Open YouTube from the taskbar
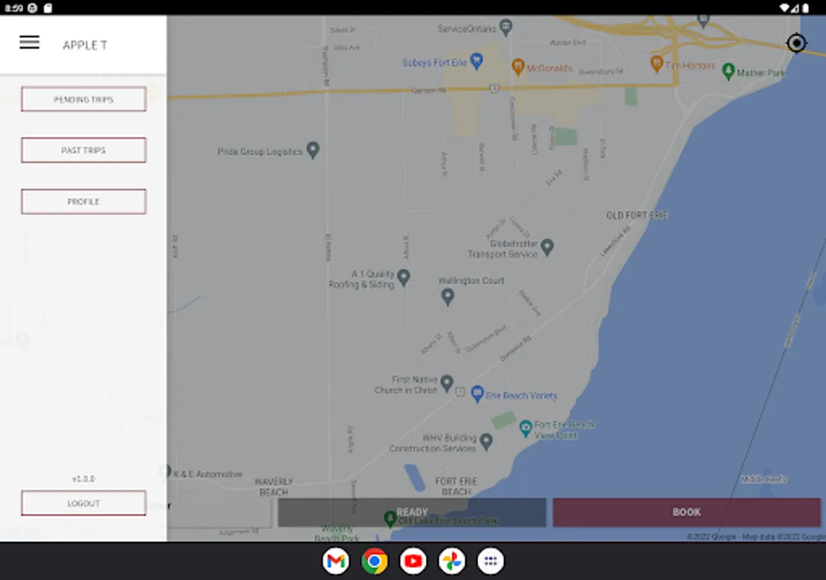 pyautogui.click(x=413, y=561)
